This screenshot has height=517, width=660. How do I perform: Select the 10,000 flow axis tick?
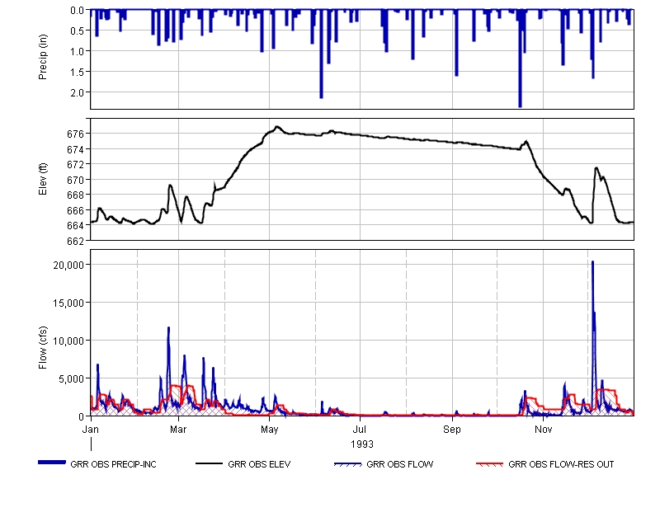click(x=68, y=341)
